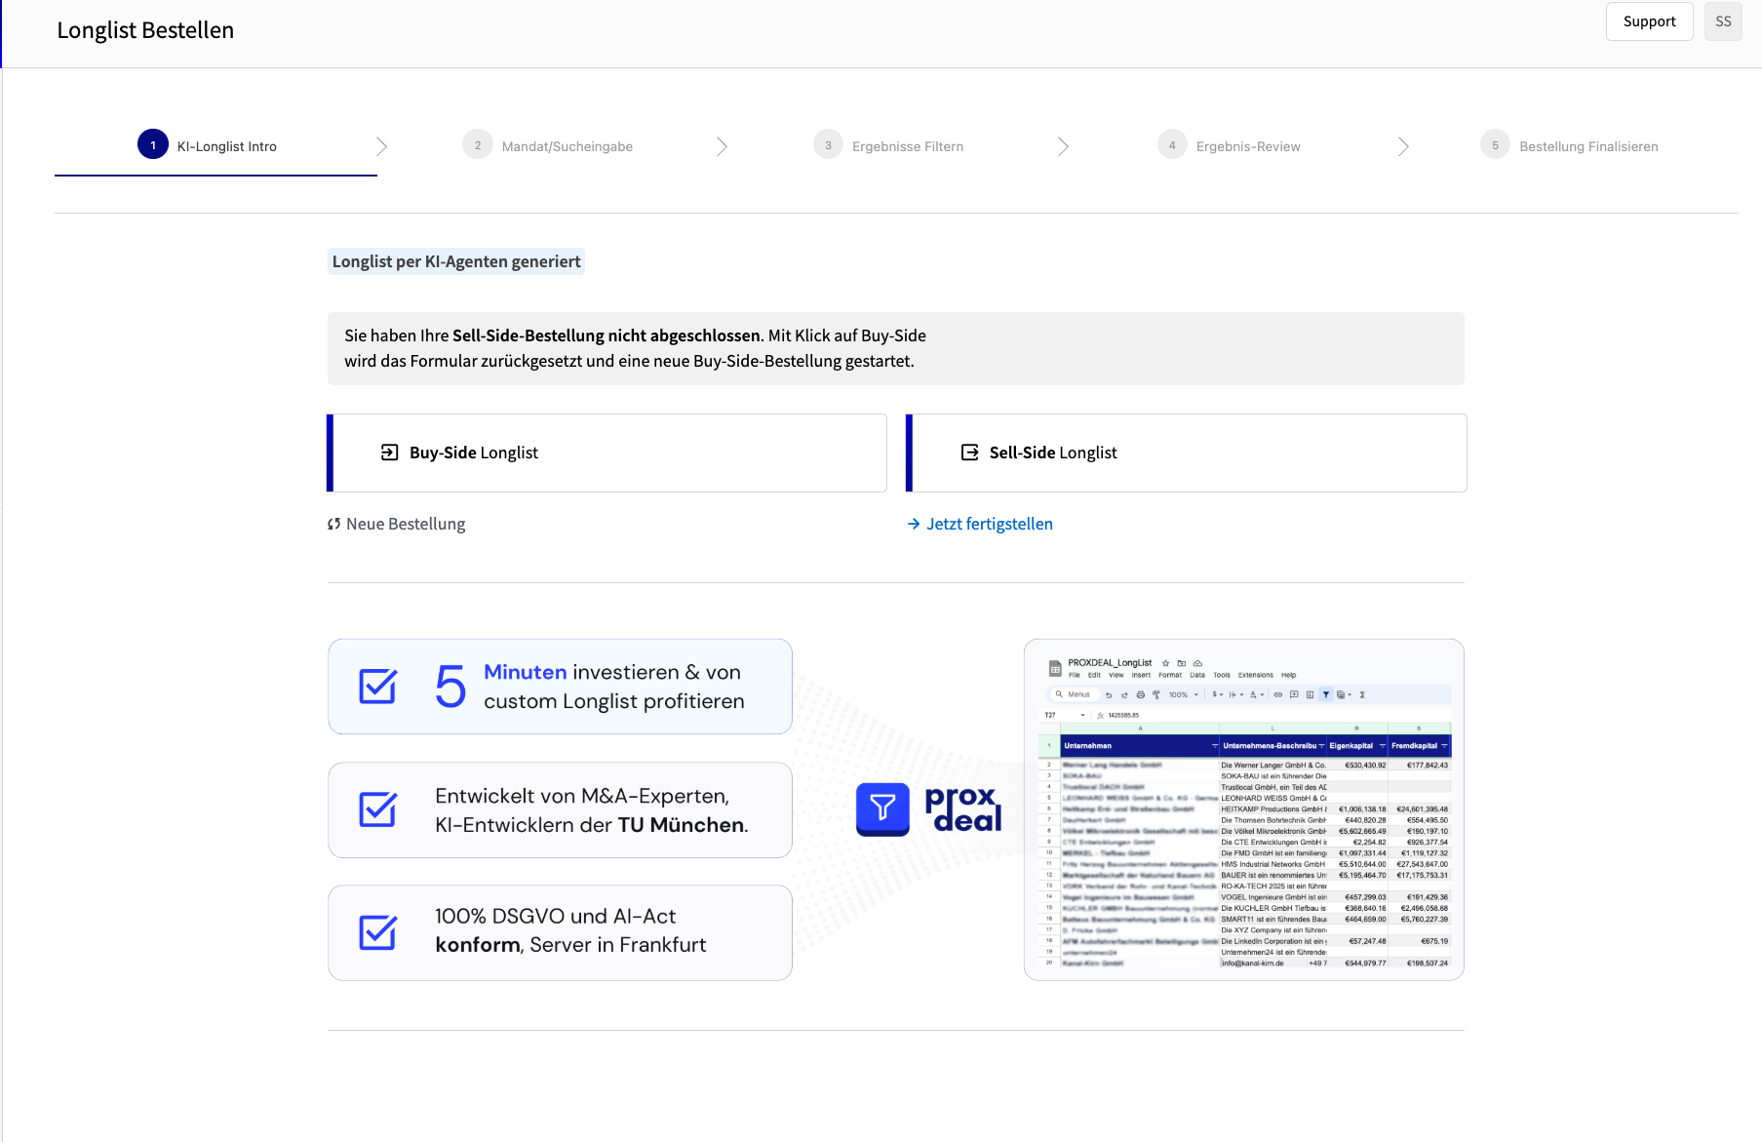Click the arrow icon before Jetzt fertigstellen
Screen dimensions: 1762x1142
click(x=914, y=525)
